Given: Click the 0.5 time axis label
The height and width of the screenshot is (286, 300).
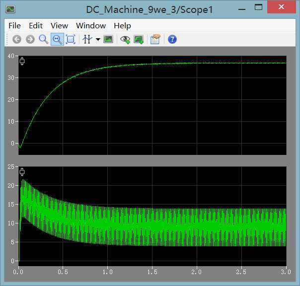Looking at the screenshot, I should pyautogui.click(x=63, y=272).
